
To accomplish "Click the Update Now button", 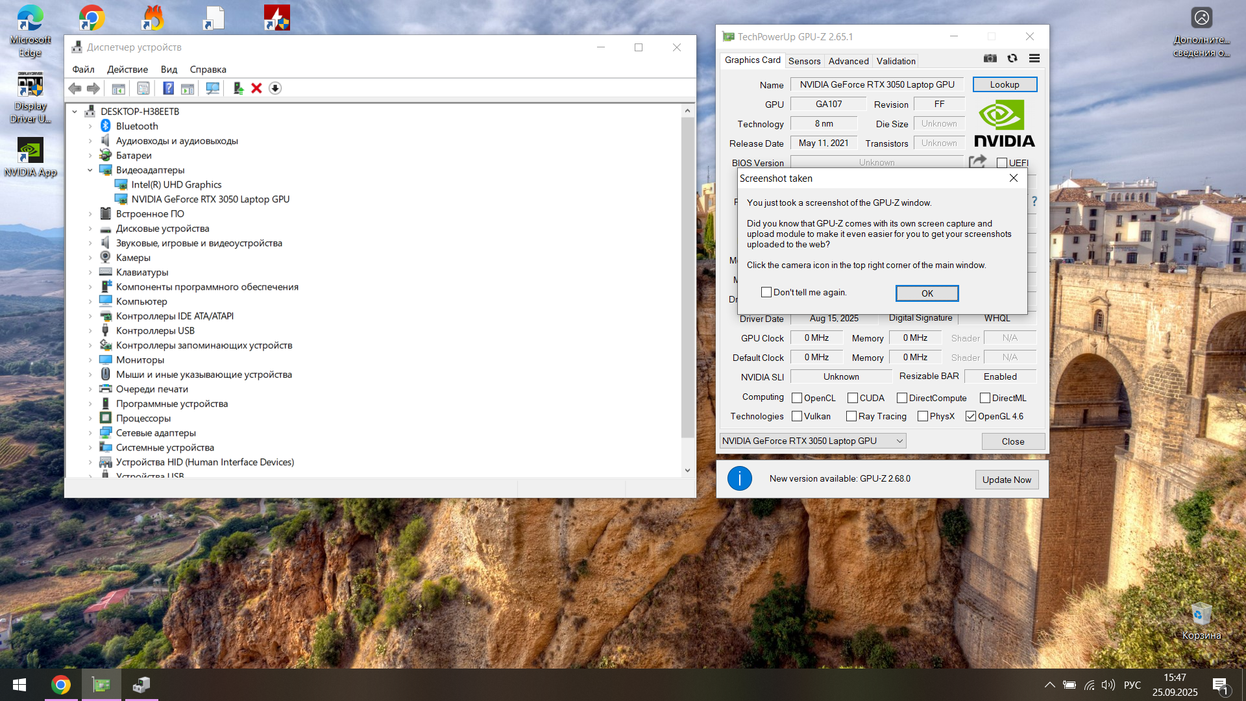I will pyautogui.click(x=1006, y=480).
